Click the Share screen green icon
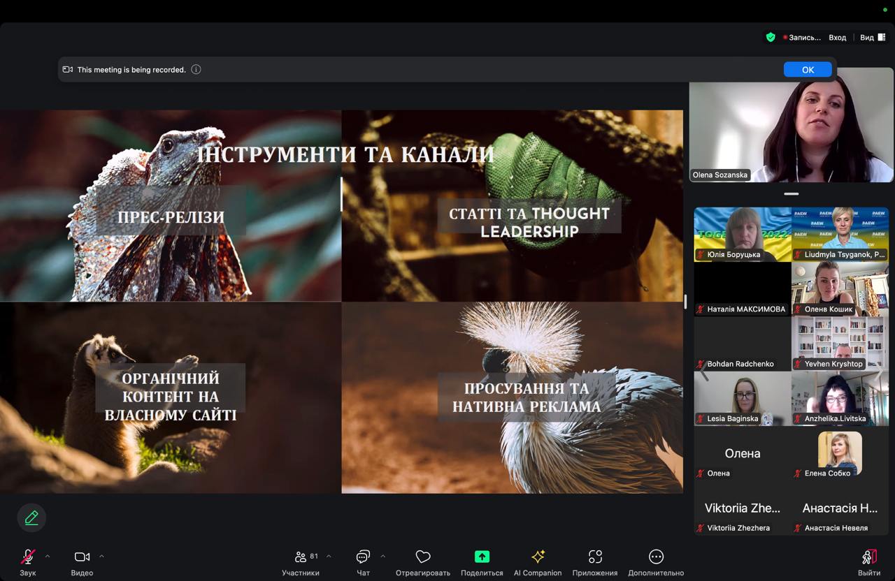 tap(482, 557)
